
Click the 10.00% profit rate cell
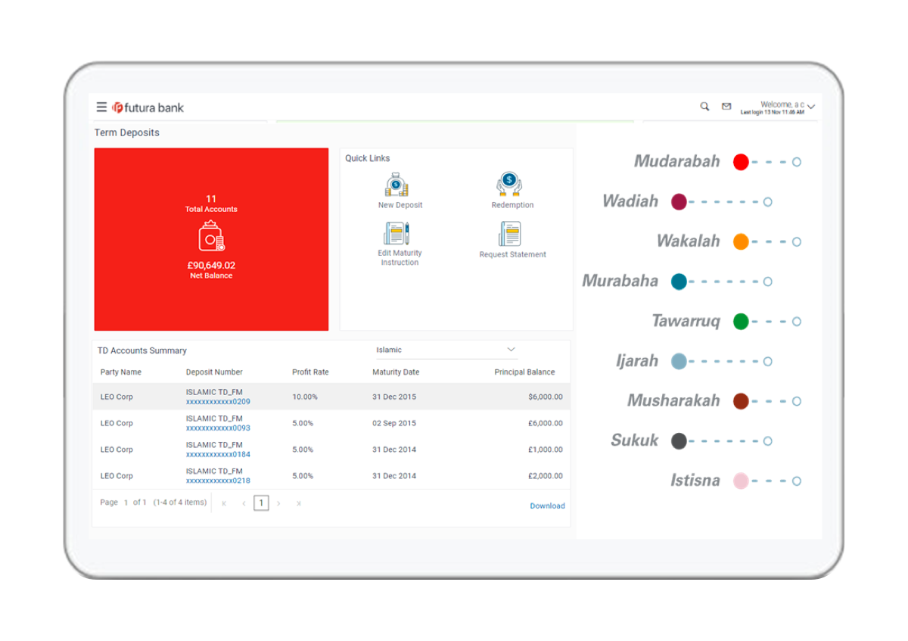(305, 397)
